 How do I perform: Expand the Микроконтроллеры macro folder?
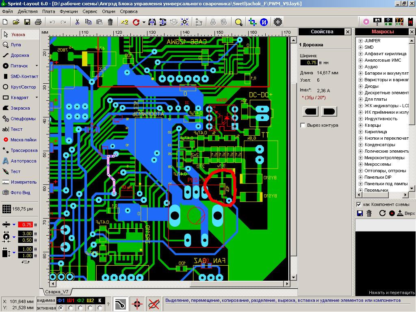coord(360,158)
